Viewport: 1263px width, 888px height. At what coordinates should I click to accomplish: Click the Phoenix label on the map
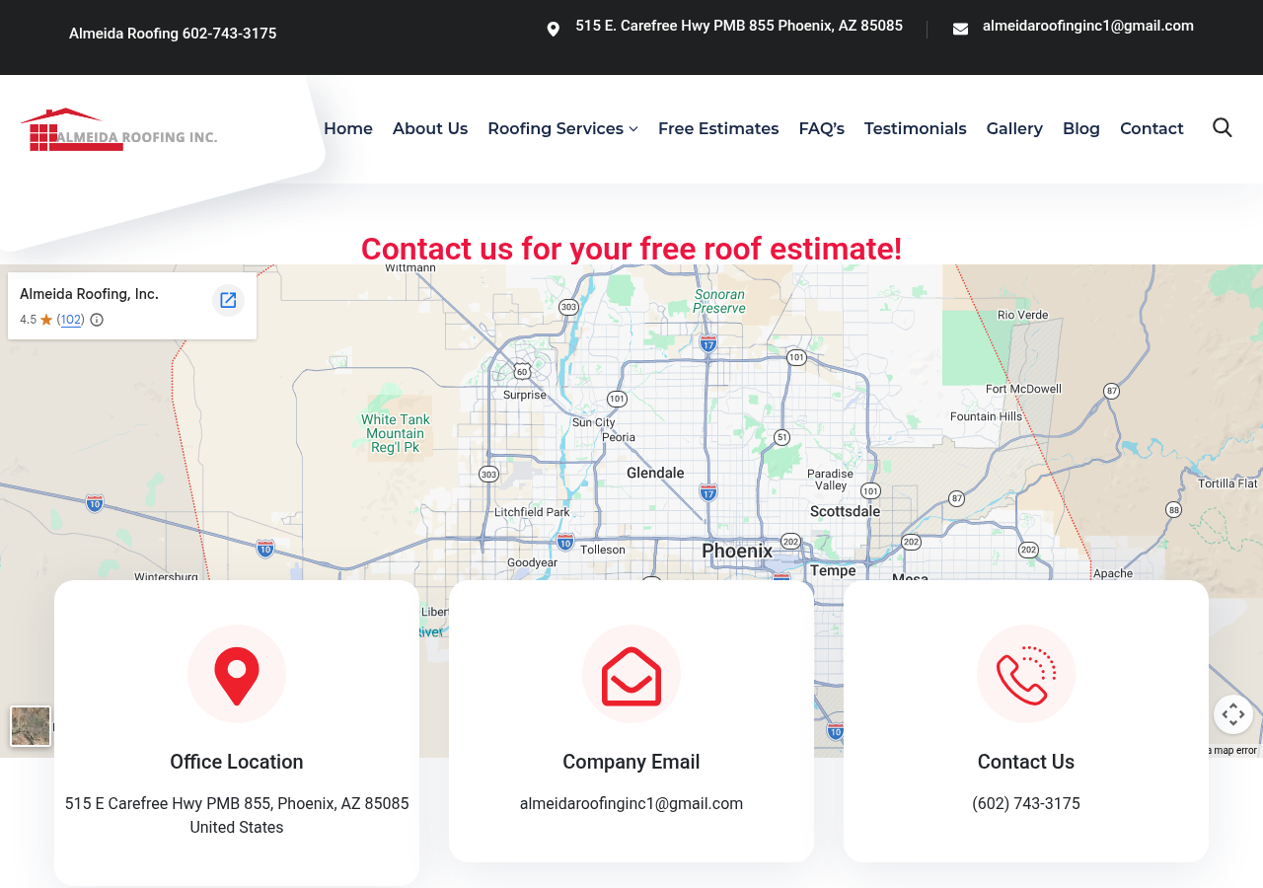coord(737,551)
